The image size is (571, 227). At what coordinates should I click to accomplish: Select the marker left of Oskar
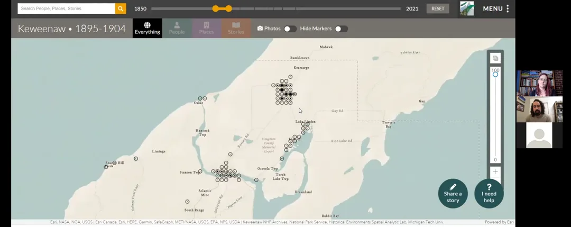click(x=200, y=98)
